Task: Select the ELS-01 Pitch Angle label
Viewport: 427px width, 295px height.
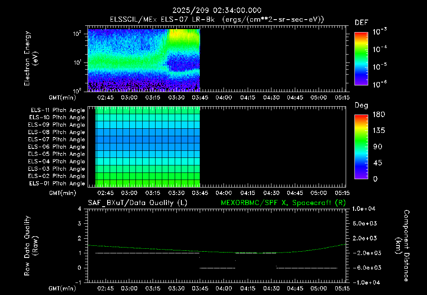Action: tap(57, 183)
